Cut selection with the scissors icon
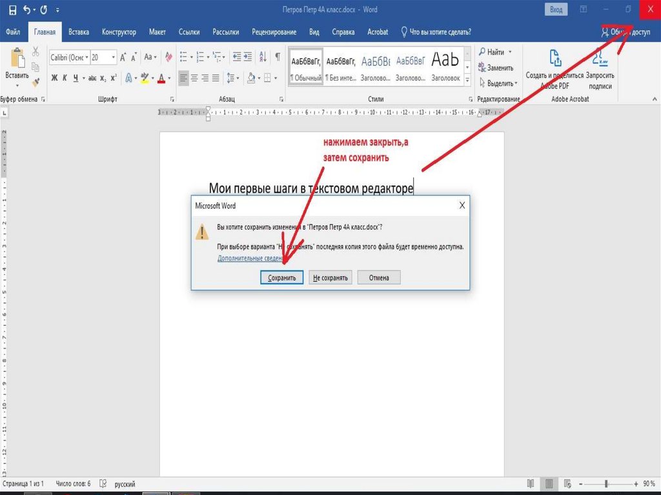The height and width of the screenshot is (495, 661). 36,52
